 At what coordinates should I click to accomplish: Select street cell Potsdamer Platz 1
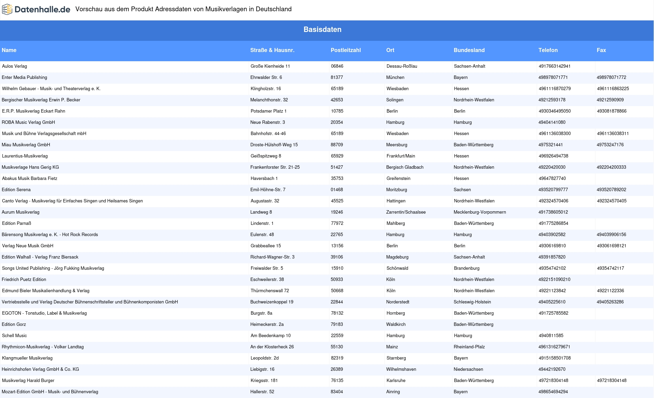(x=268, y=111)
